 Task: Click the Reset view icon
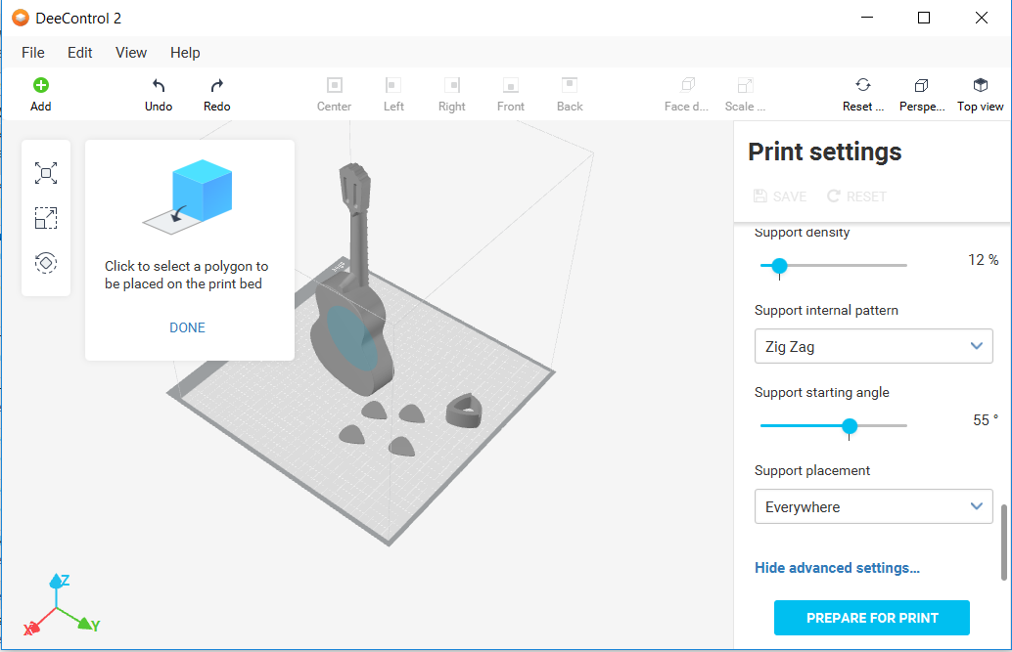coord(862,86)
